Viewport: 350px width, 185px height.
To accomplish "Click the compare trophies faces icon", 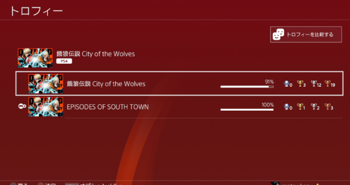I will point(278,34).
